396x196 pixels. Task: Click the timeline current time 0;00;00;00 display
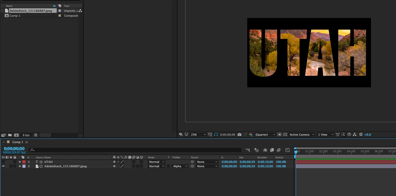[14, 148]
